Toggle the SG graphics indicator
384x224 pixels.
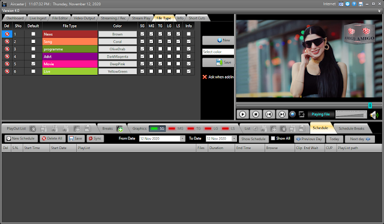[x=157, y=128]
